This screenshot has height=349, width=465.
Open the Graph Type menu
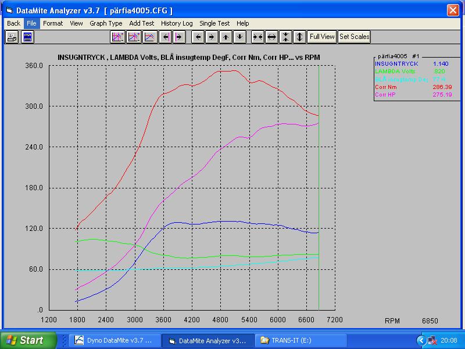106,23
